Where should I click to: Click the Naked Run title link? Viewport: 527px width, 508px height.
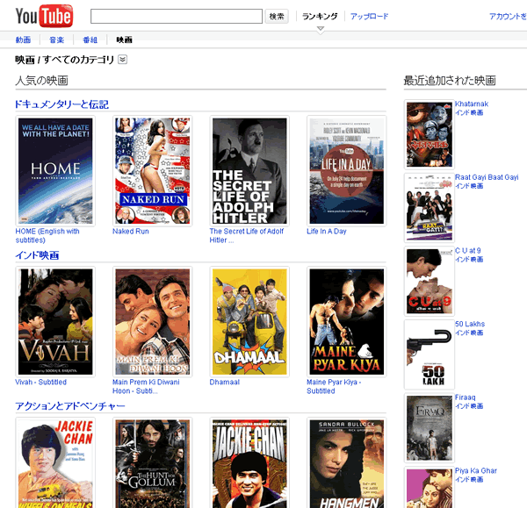131,232
